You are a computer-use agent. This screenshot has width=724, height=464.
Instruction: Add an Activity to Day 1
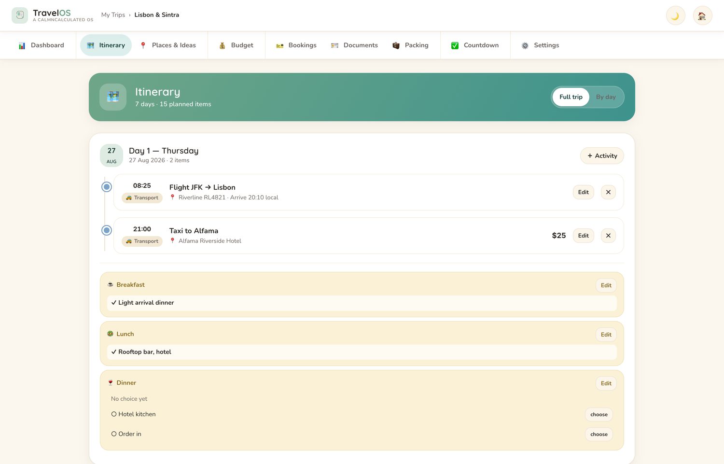click(602, 156)
